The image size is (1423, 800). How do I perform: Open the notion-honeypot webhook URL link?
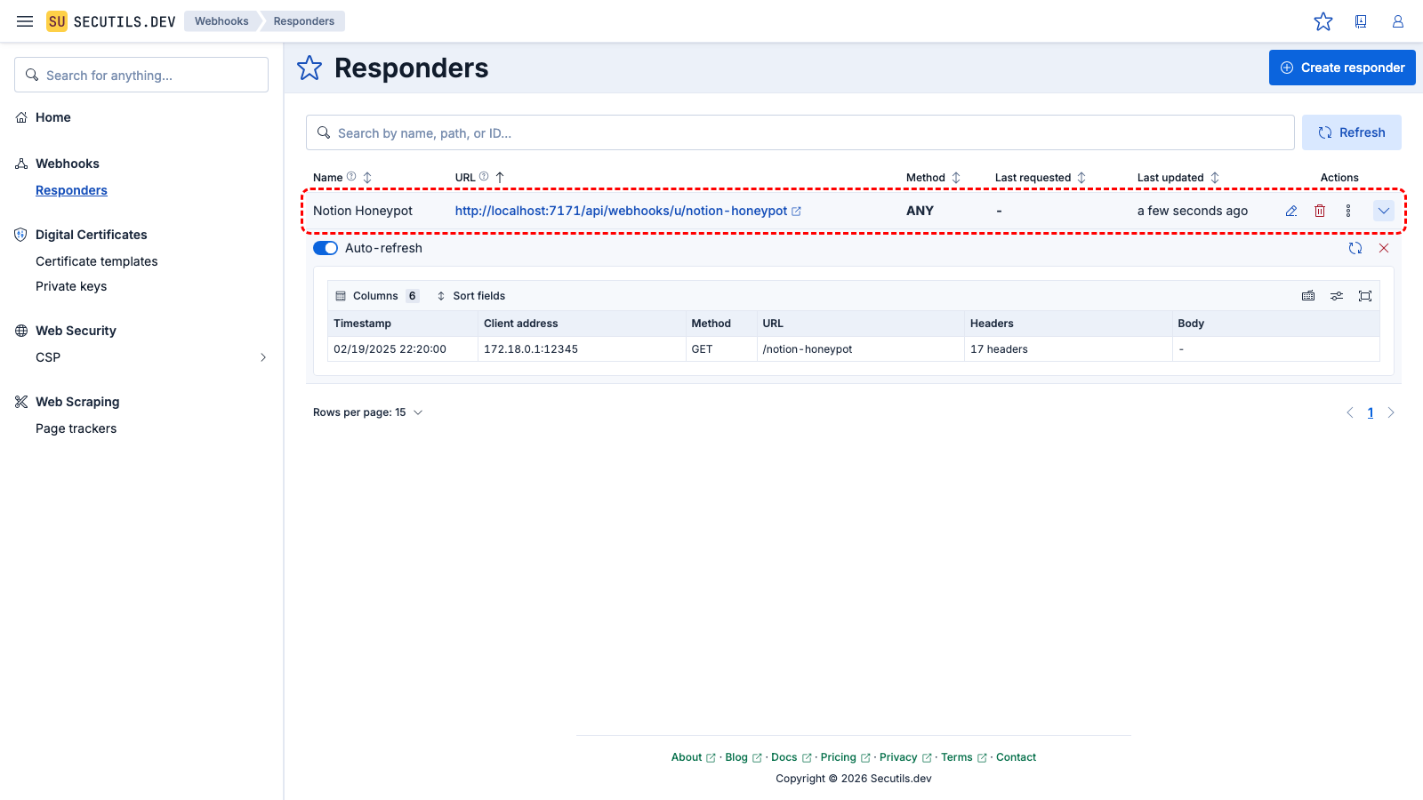621,211
